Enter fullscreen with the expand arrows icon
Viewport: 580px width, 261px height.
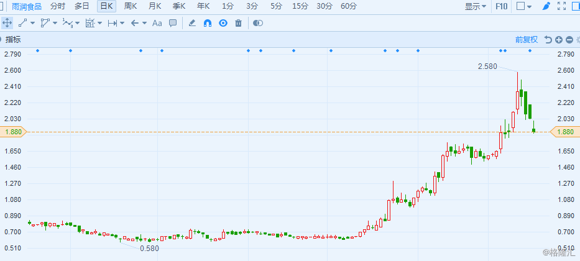[561, 6]
